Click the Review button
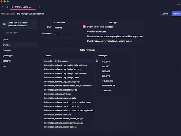Image resolution: width=181 pixels, height=136 pixels. coord(176,14)
